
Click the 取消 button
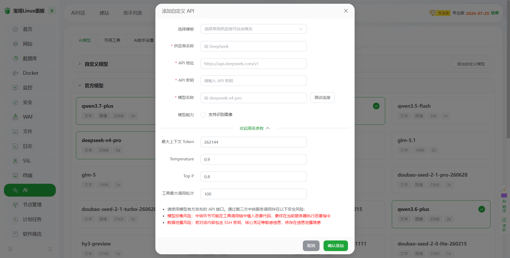tap(311, 246)
